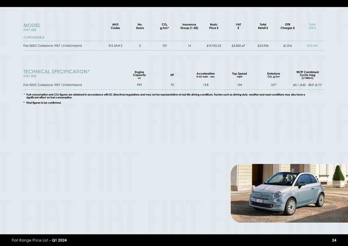Select the CONVERTIBLE section label
The height and width of the screenshot is (246, 348).
[34, 37]
